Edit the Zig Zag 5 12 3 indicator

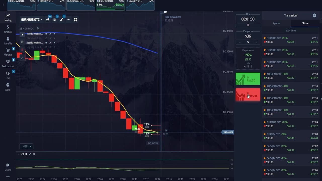[50, 47]
